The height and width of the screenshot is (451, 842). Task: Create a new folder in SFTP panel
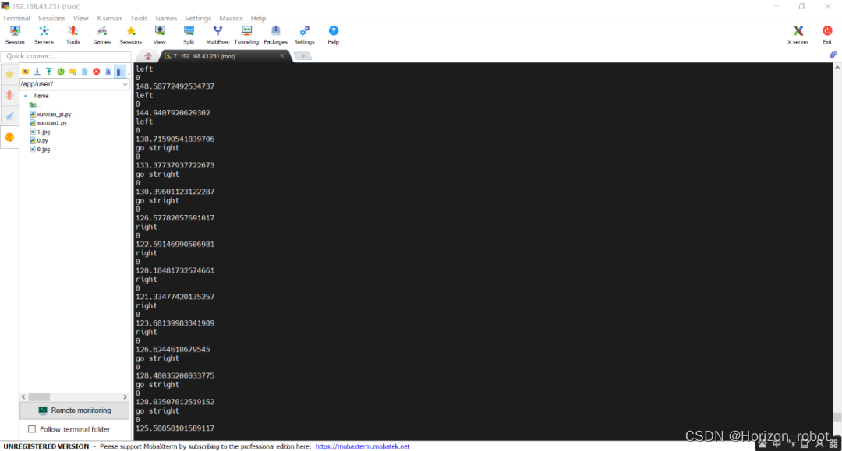(73, 72)
